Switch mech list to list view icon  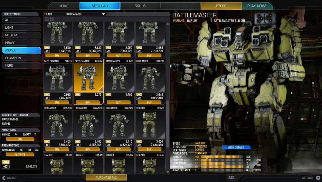[47, 19]
